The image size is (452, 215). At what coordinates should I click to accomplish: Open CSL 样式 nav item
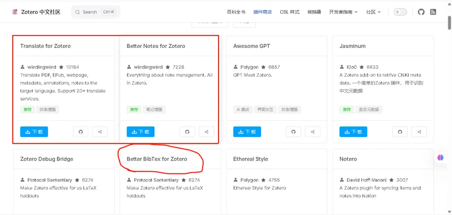(x=290, y=12)
